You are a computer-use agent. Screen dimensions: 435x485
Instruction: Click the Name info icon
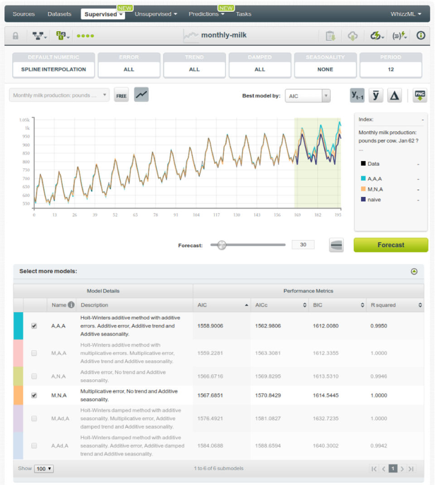click(71, 304)
